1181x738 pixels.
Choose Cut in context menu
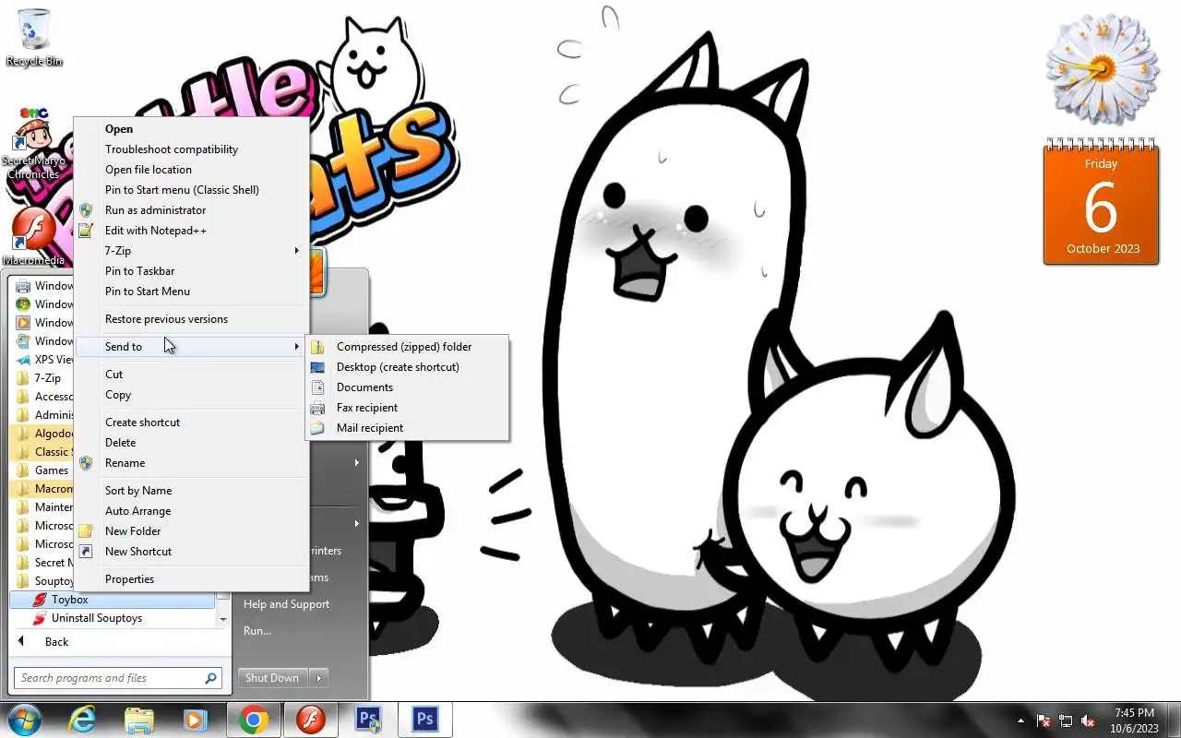(x=191, y=375)
